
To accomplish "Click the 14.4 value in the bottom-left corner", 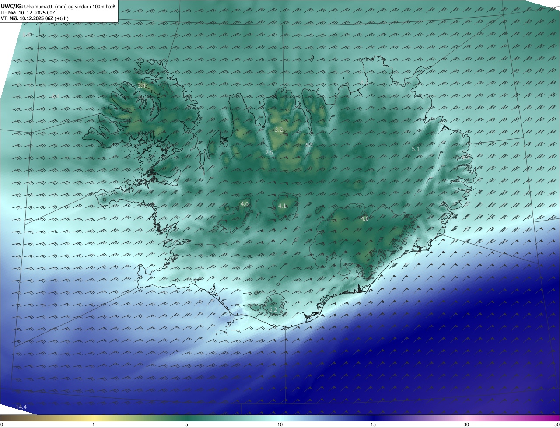I will [21, 407].
